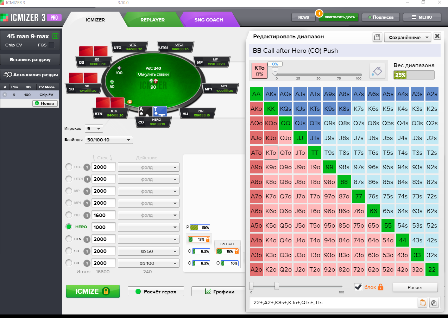Click the HERO stack field showing 1000

(104, 227)
